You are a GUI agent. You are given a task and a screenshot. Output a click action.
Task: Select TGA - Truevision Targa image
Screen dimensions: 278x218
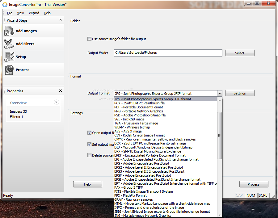click(x=166, y=123)
